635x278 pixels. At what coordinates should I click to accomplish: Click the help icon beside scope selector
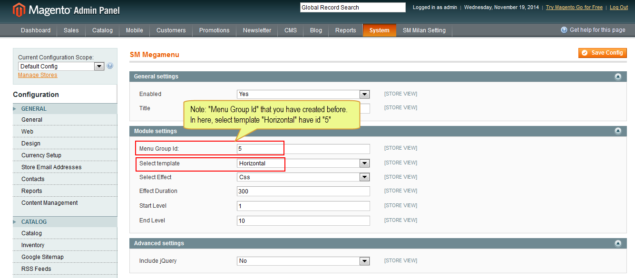coord(110,66)
